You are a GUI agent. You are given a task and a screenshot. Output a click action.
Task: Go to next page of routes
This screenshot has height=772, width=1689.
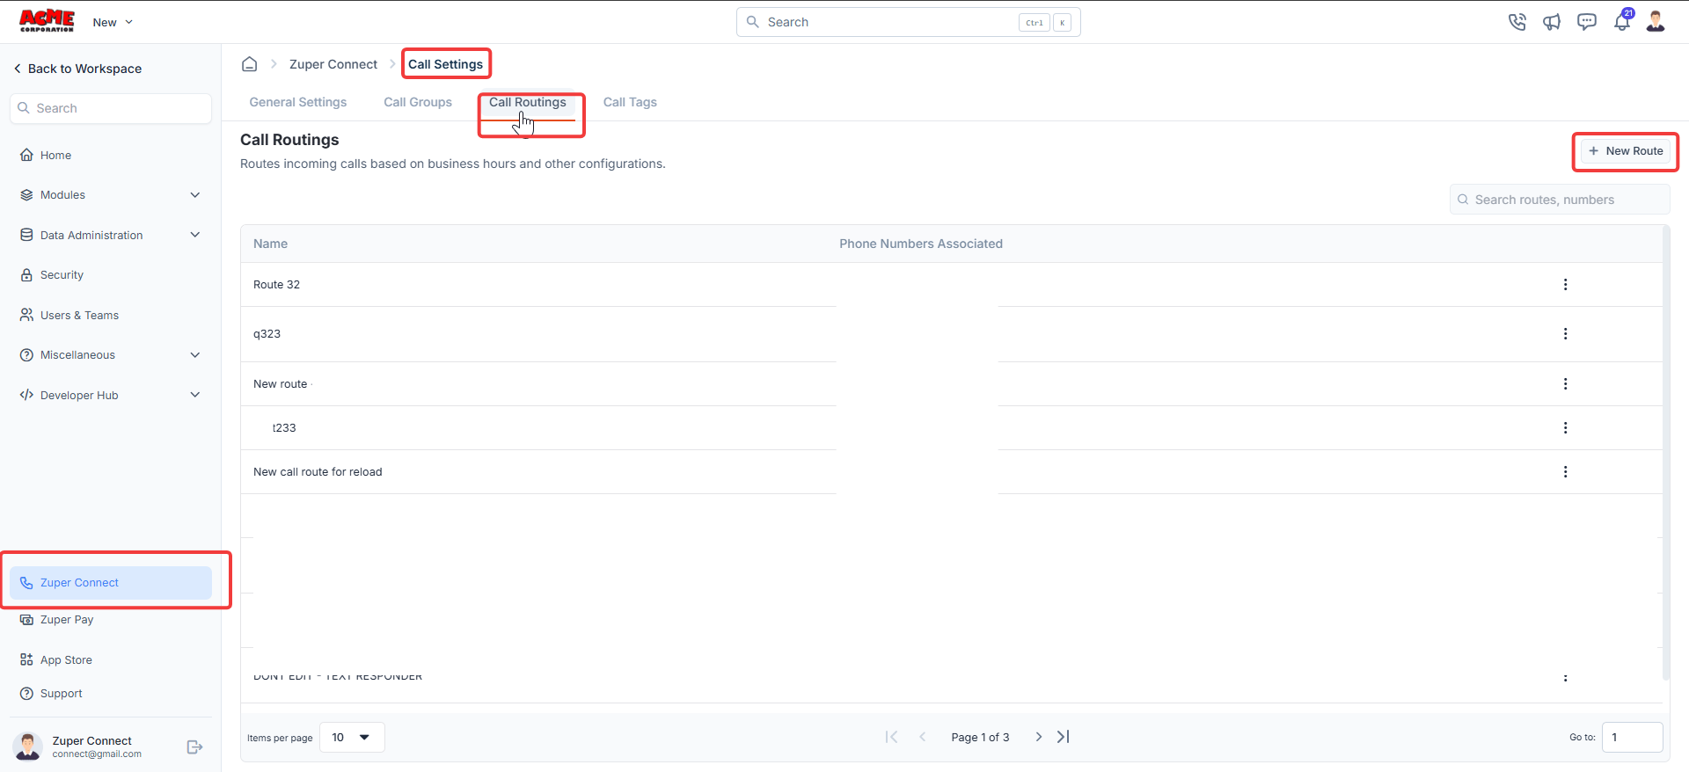(x=1039, y=737)
